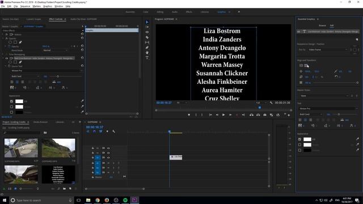Reset Motion effect parameter
This screenshot has width=363, height=204.
pos(82,34)
